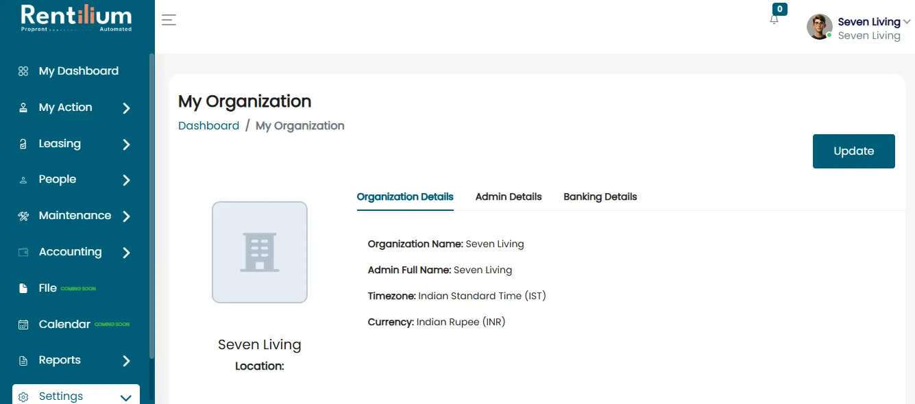Click the Seven Living profile avatar
The image size is (915, 404).
tap(820, 27)
